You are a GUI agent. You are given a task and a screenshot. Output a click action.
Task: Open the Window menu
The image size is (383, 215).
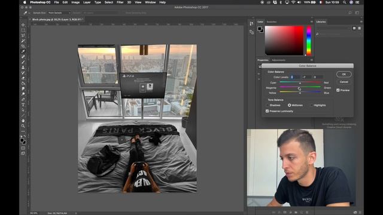click(150, 2)
